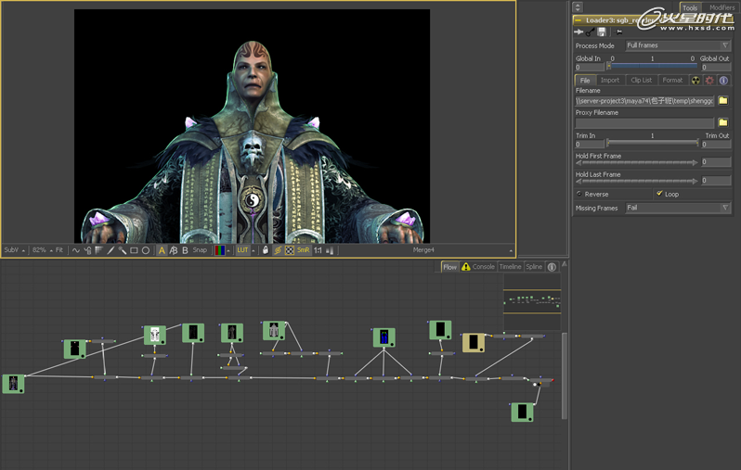
Task: Click the flow navigator overview thumbnail
Action: point(532,300)
